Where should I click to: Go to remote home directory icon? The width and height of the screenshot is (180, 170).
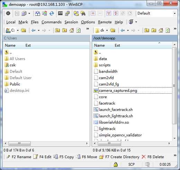(161, 30)
